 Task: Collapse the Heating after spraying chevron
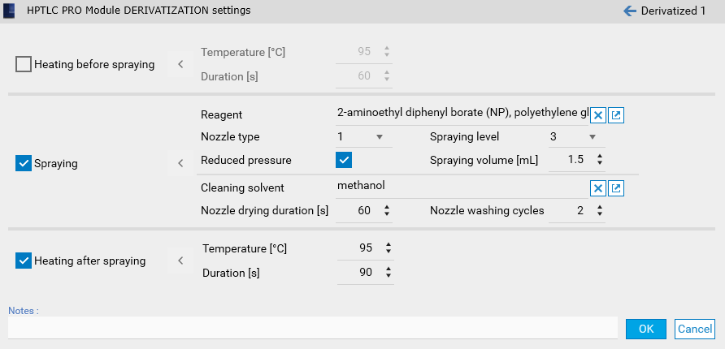[x=180, y=261]
